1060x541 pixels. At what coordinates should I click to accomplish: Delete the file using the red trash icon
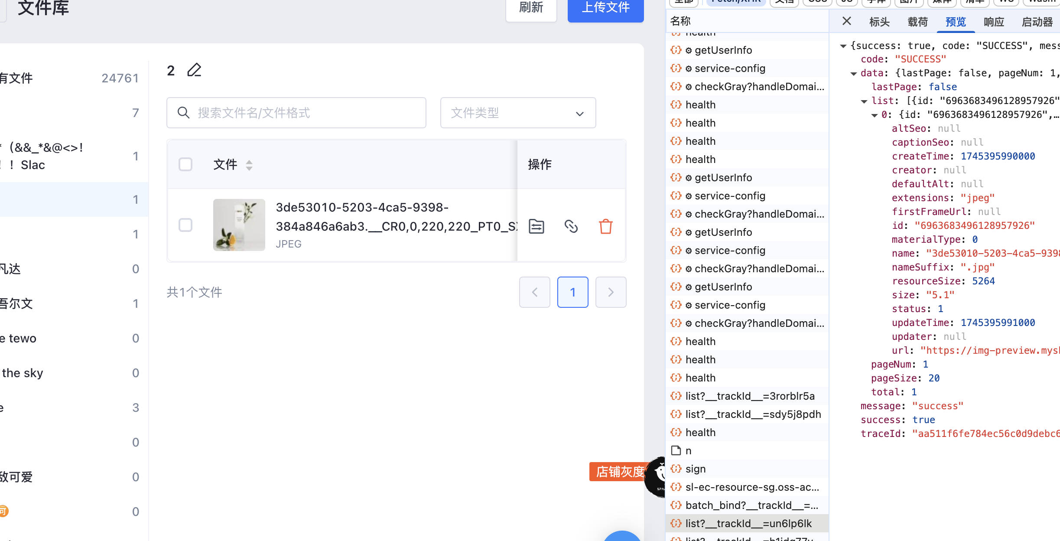pyautogui.click(x=605, y=226)
